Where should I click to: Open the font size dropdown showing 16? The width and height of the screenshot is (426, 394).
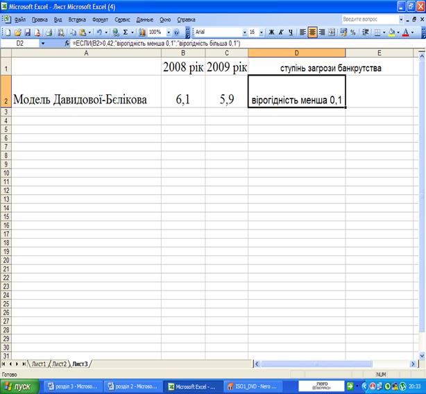tap(262, 32)
